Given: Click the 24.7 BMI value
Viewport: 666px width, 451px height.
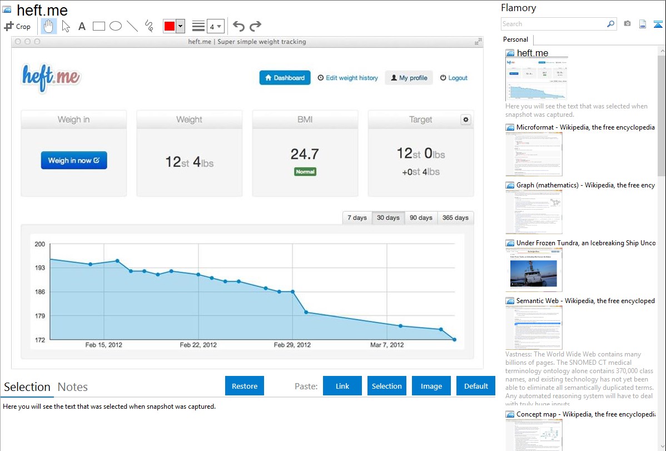Looking at the screenshot, I should [x=305, y=154].
